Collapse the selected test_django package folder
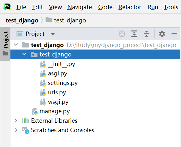The image size is (181, 147). tap(24, 54)
